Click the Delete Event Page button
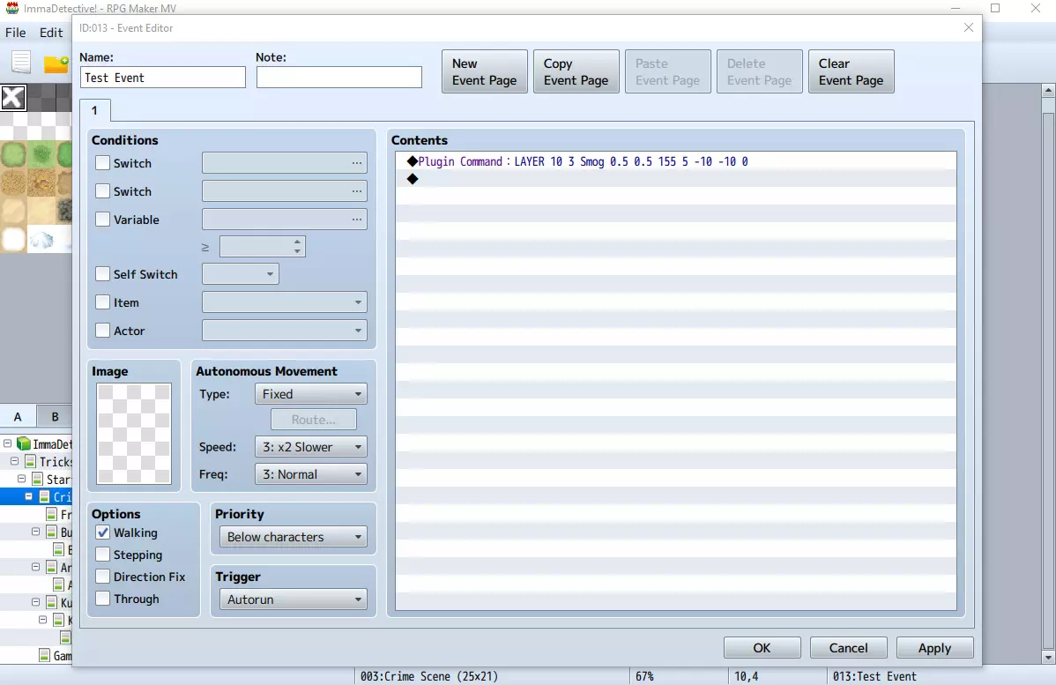Image resolution: width=1056 pixels, height=685 pixels. pyautogui.click(x=759, y=71)
